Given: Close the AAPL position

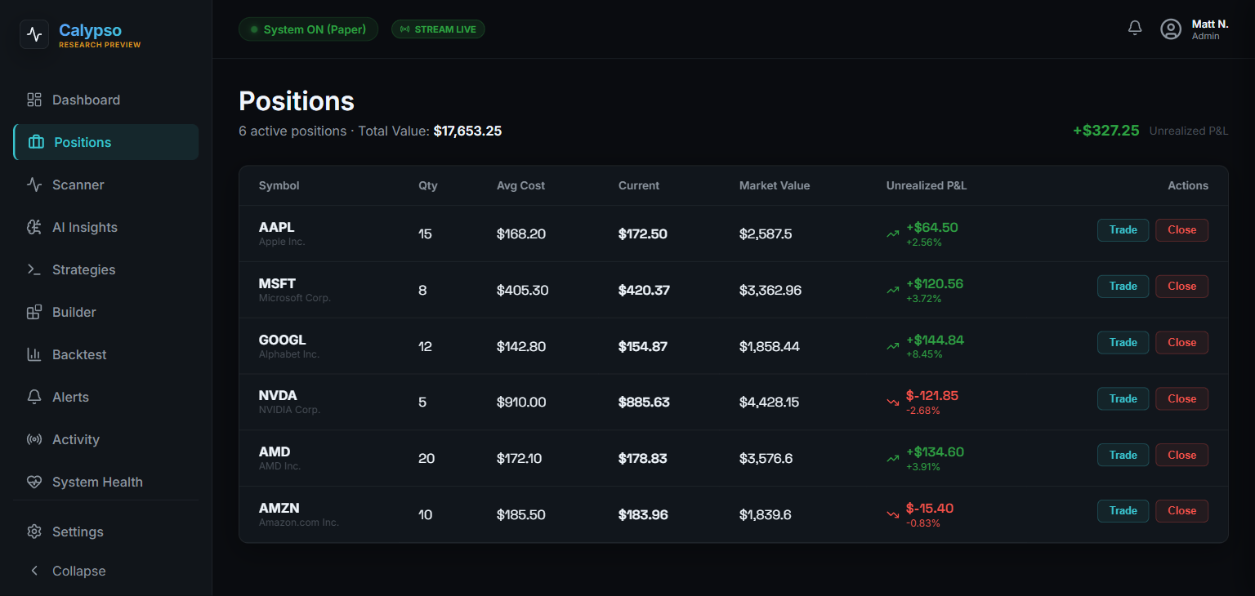Looking at the screenshot, I should pyautogui.click(x=1181, y=229).
